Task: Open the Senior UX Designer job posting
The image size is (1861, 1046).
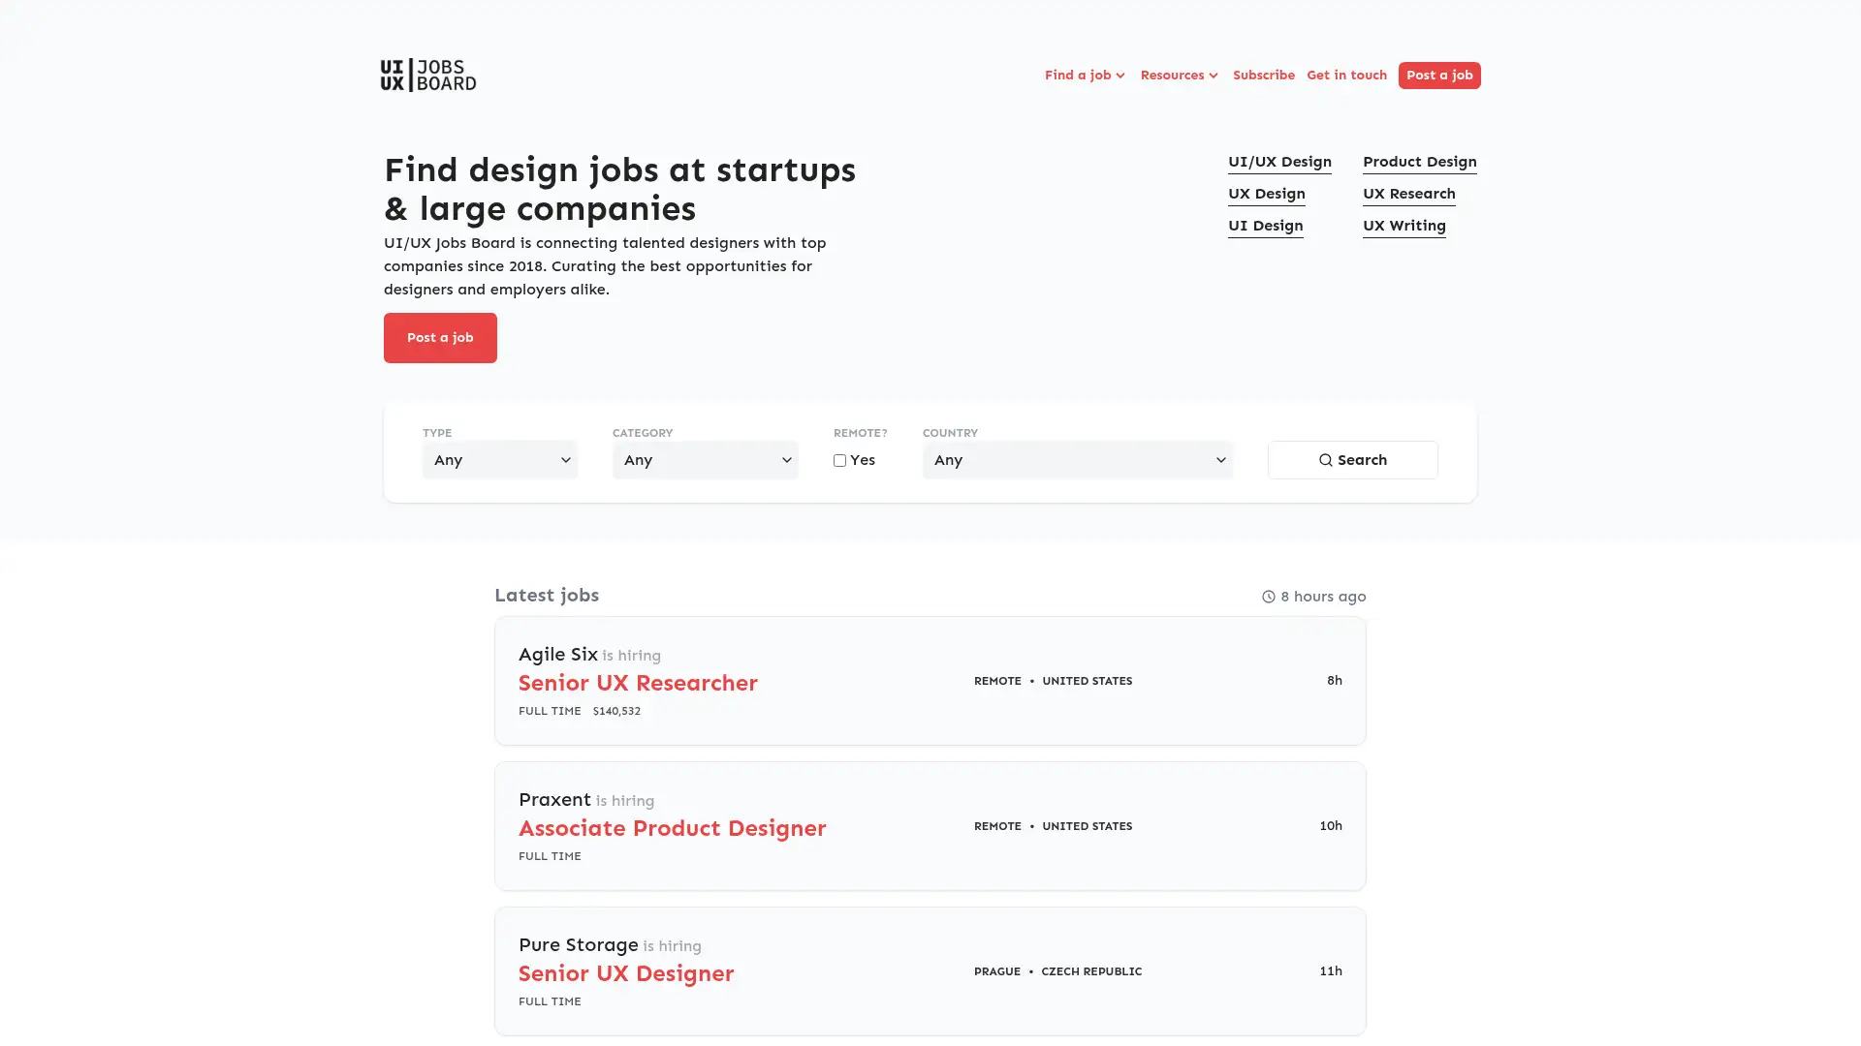Action: pyautogui.click(x=626, y=973)
